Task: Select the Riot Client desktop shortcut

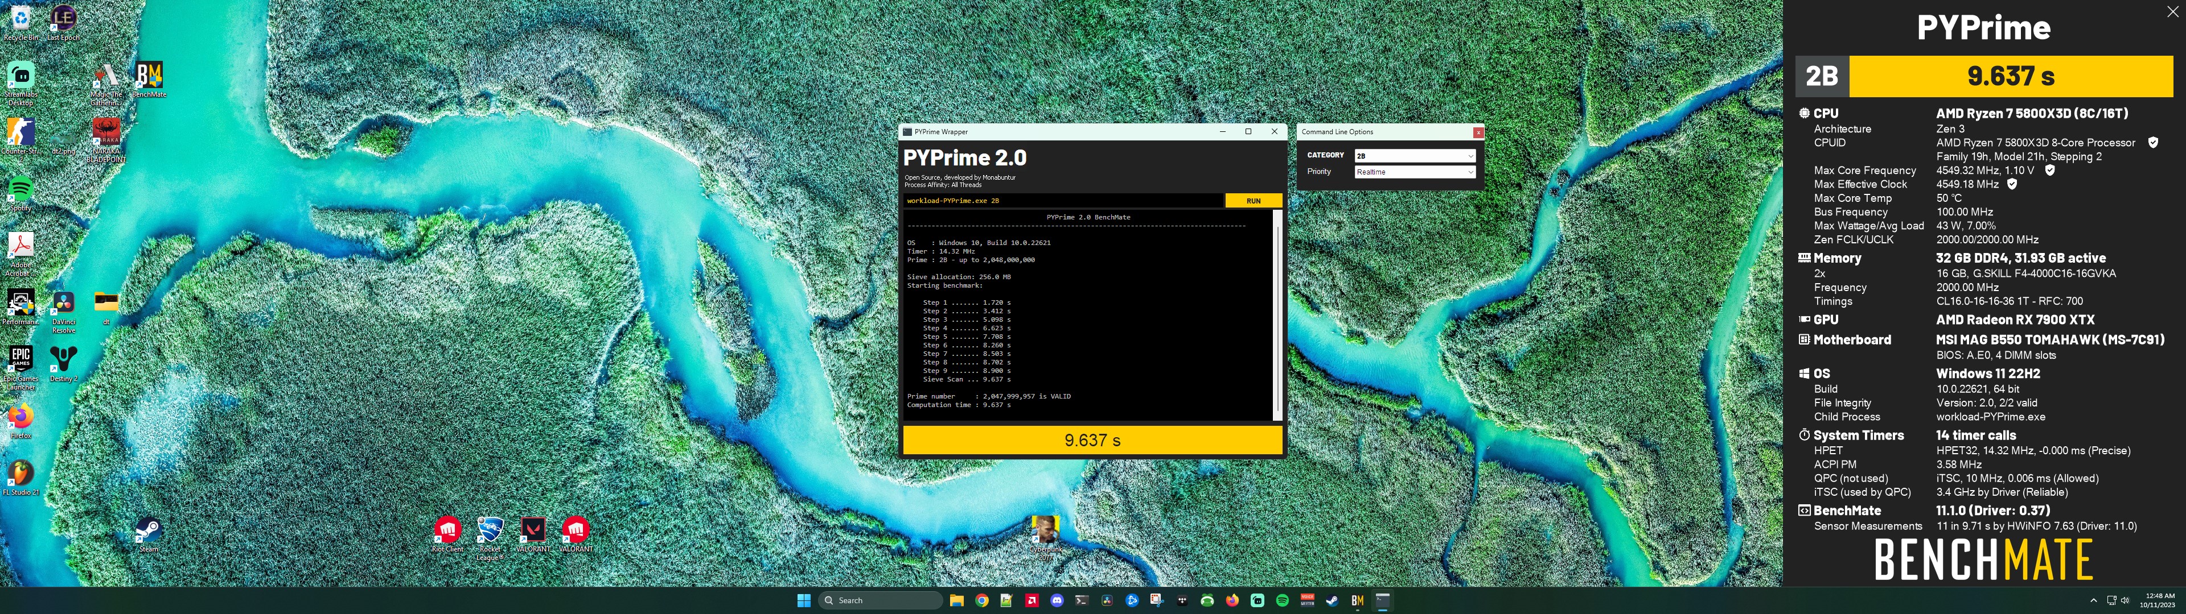Action: coord(447,534)
